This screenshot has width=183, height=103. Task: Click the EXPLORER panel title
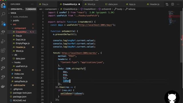(x=15, y=4)
